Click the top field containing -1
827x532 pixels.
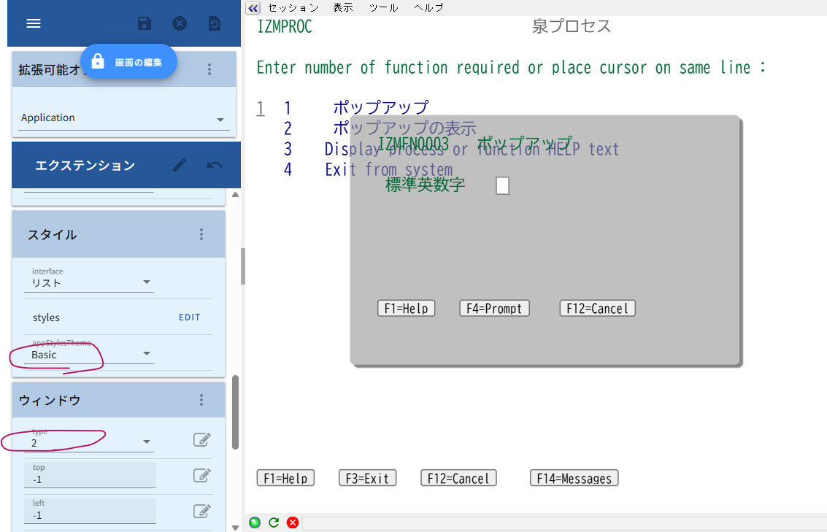[x=90, y=477]
